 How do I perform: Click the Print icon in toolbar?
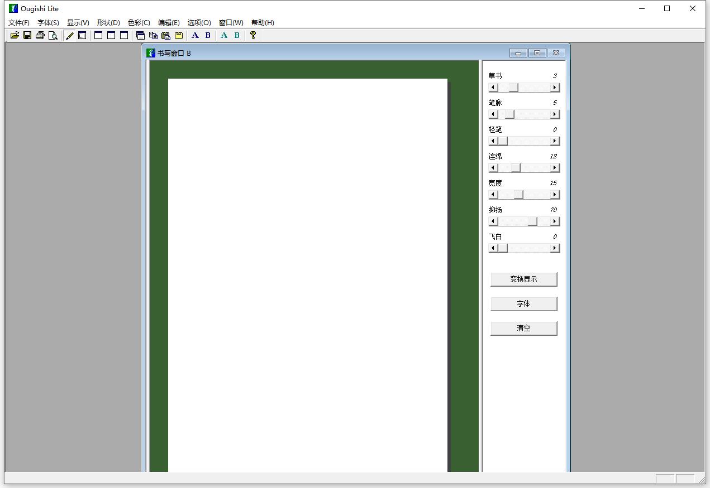tap(40, 36)
